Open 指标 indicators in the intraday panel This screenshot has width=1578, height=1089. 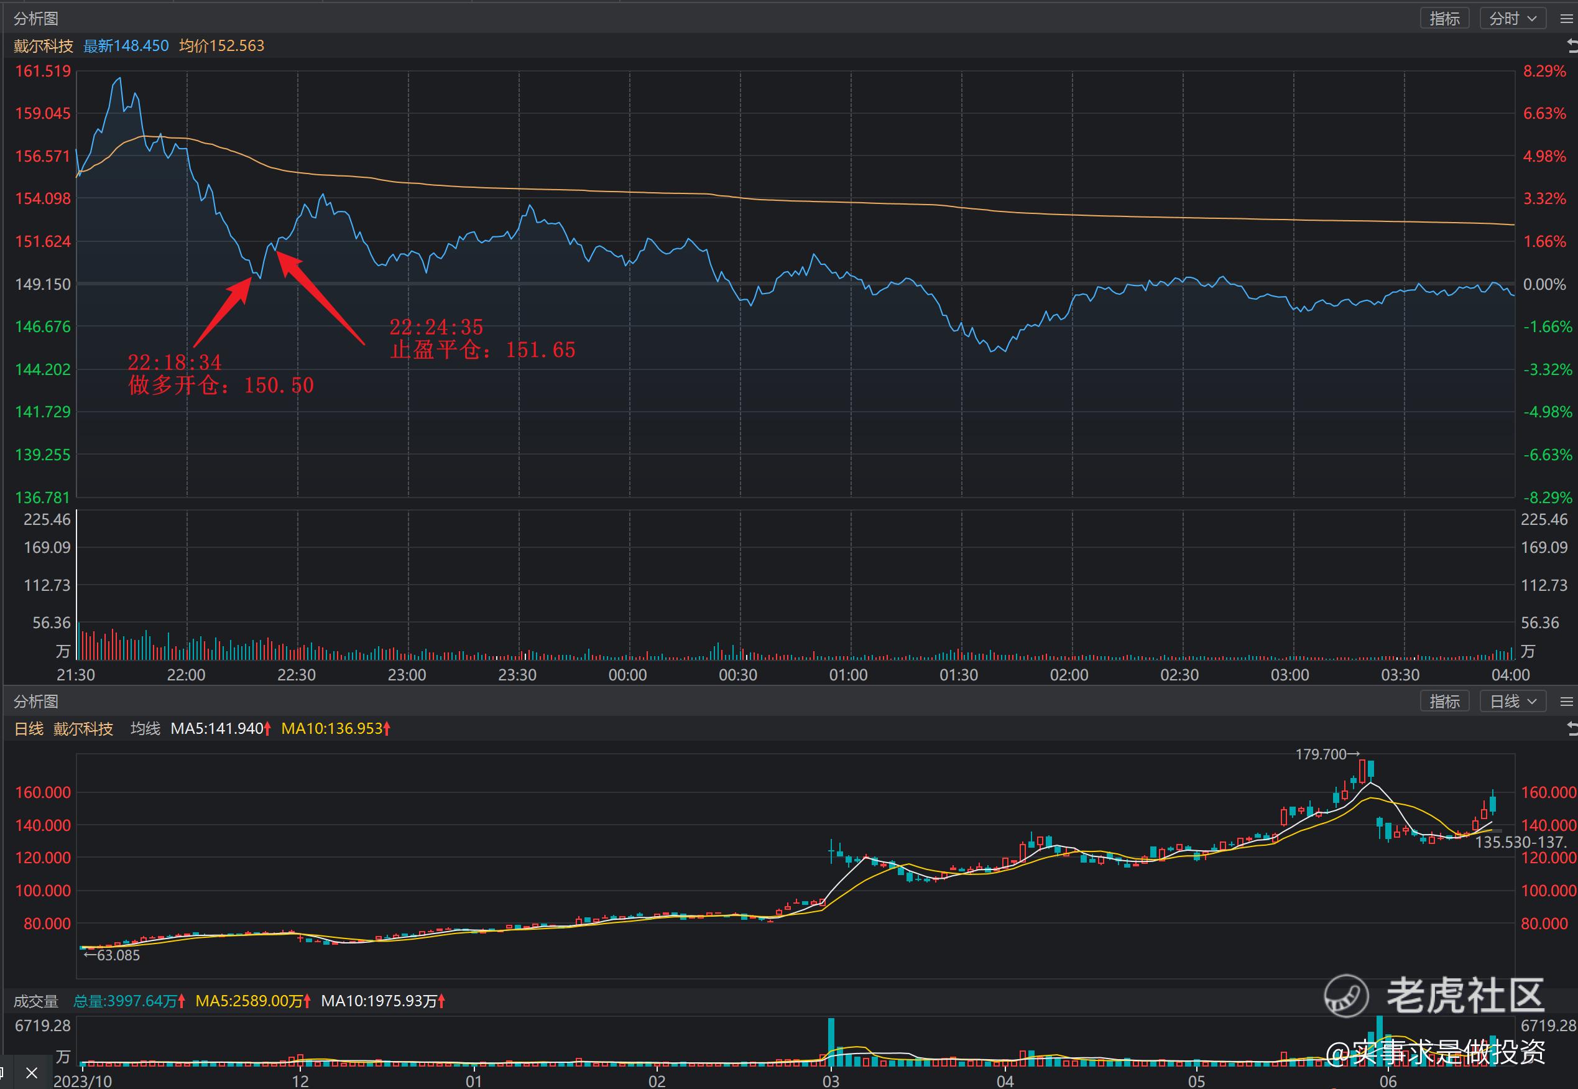tap(1444, 19)
